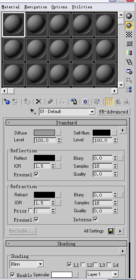Select the first material sample slot
Image resolution: width=136 pixels, height=280 pixels.
click(x=14, y=24)
